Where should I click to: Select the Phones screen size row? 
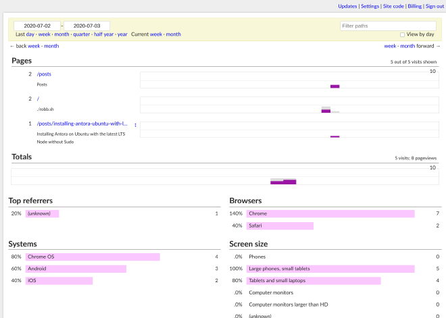click(x=335, y=257)
